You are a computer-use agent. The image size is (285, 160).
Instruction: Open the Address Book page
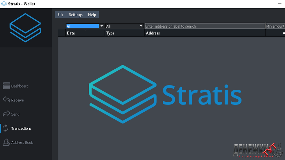click(x=22, y=142)
